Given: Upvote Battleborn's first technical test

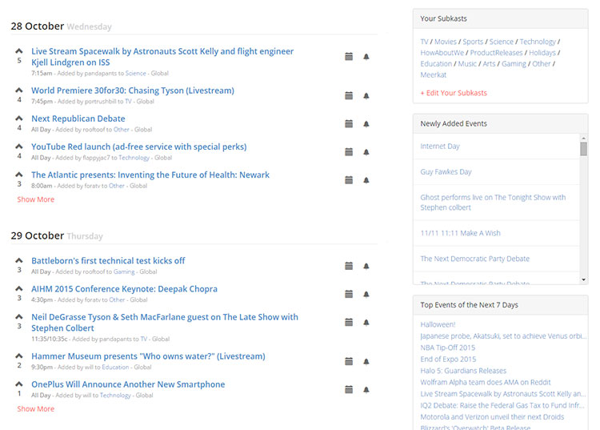Looking at the screenshot, I should (18, 260).
